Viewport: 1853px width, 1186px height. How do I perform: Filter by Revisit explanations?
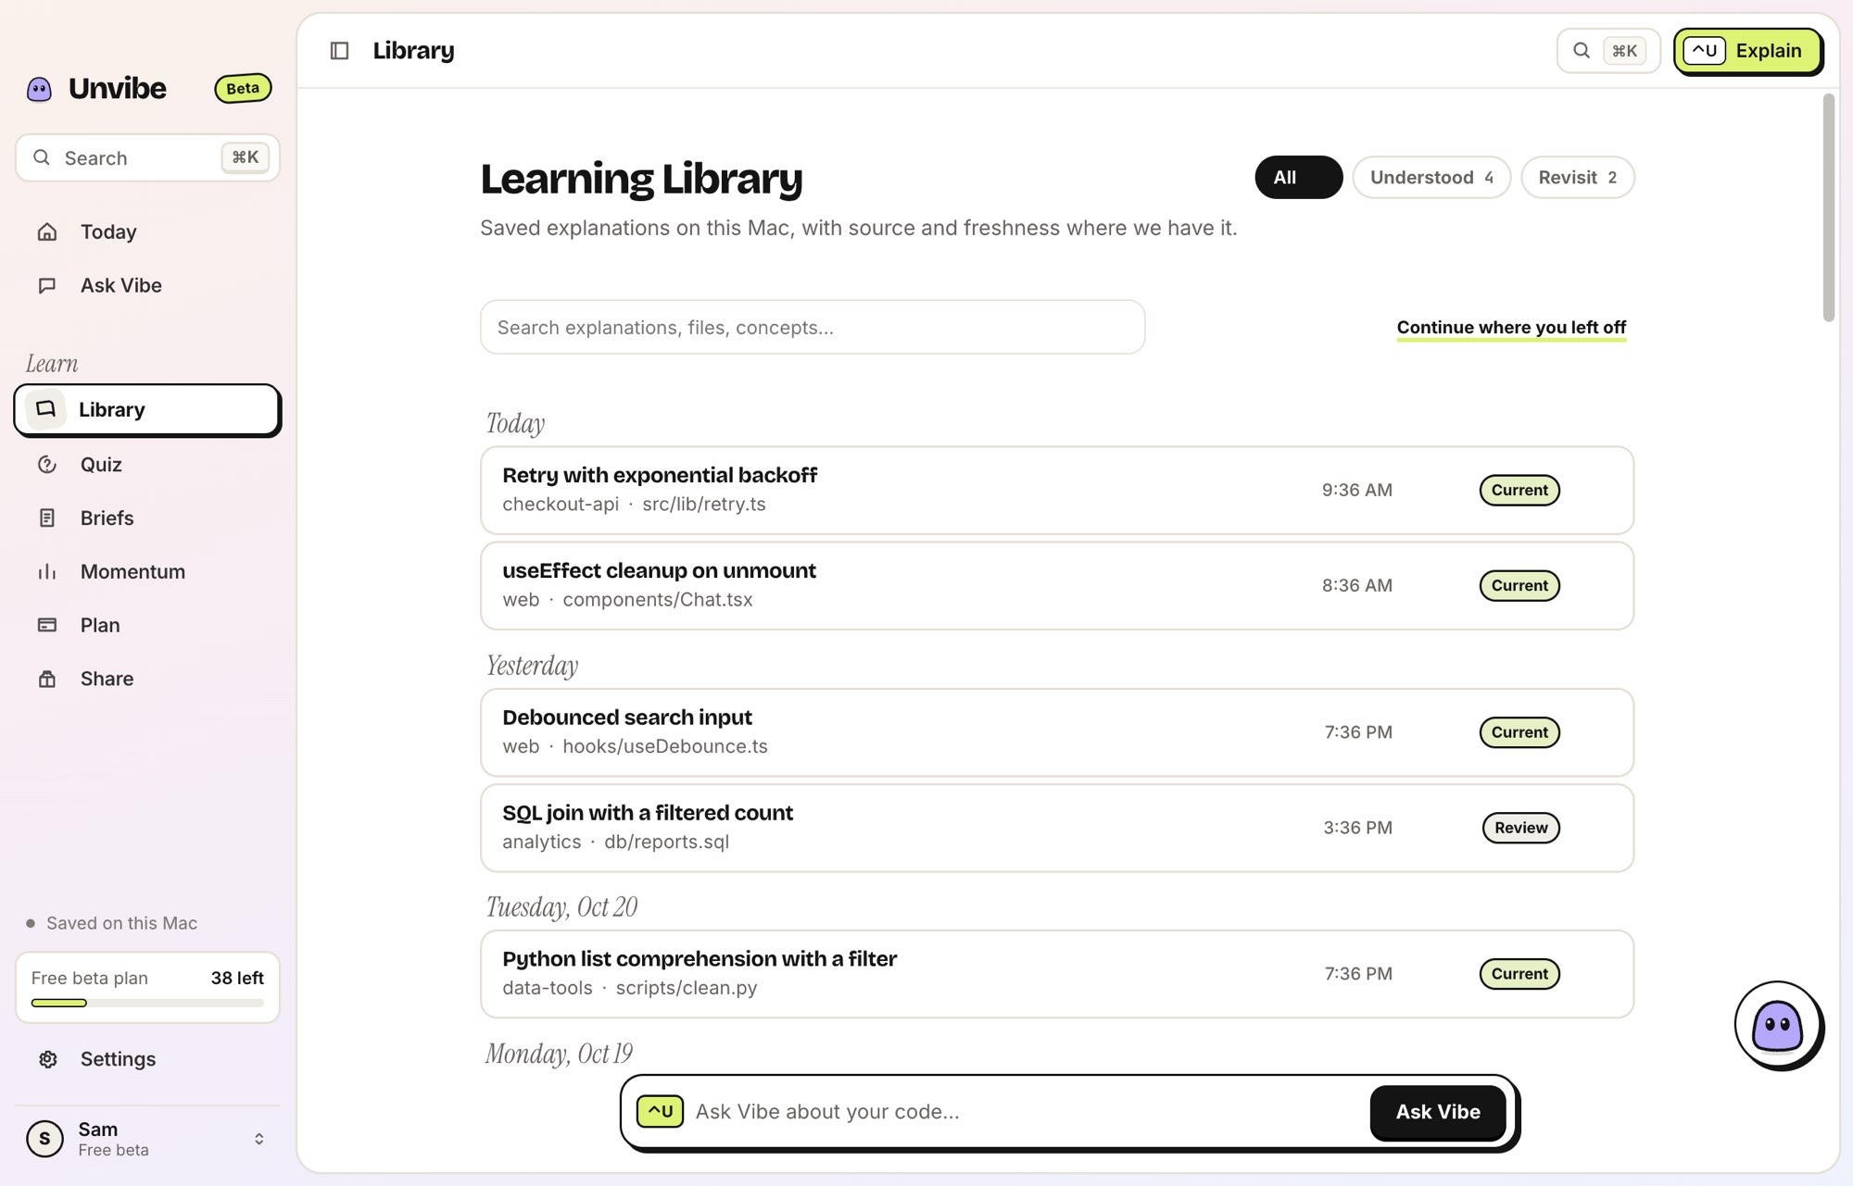tap(1577, 178)
